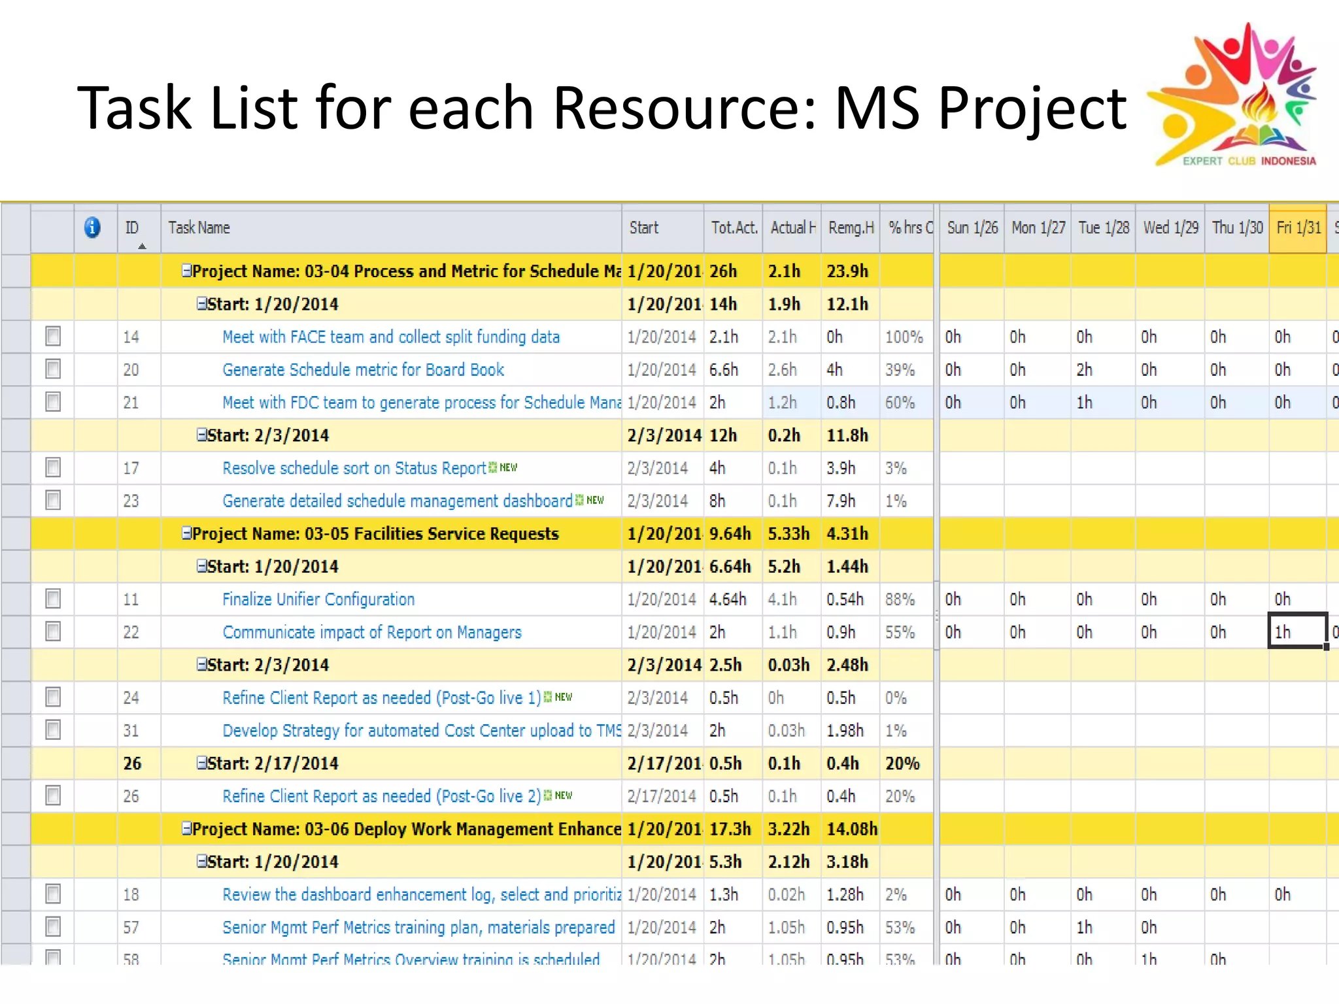
Task: Check the box for task 31
Action: click(x=53, y=729)
